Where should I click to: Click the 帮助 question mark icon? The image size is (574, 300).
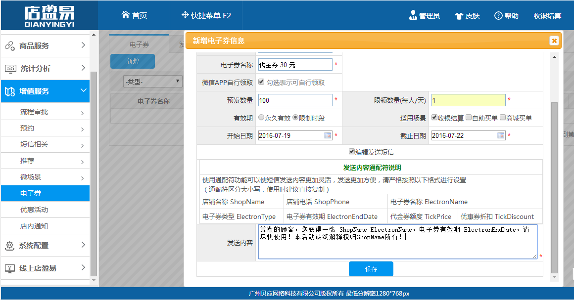(498, 16)
